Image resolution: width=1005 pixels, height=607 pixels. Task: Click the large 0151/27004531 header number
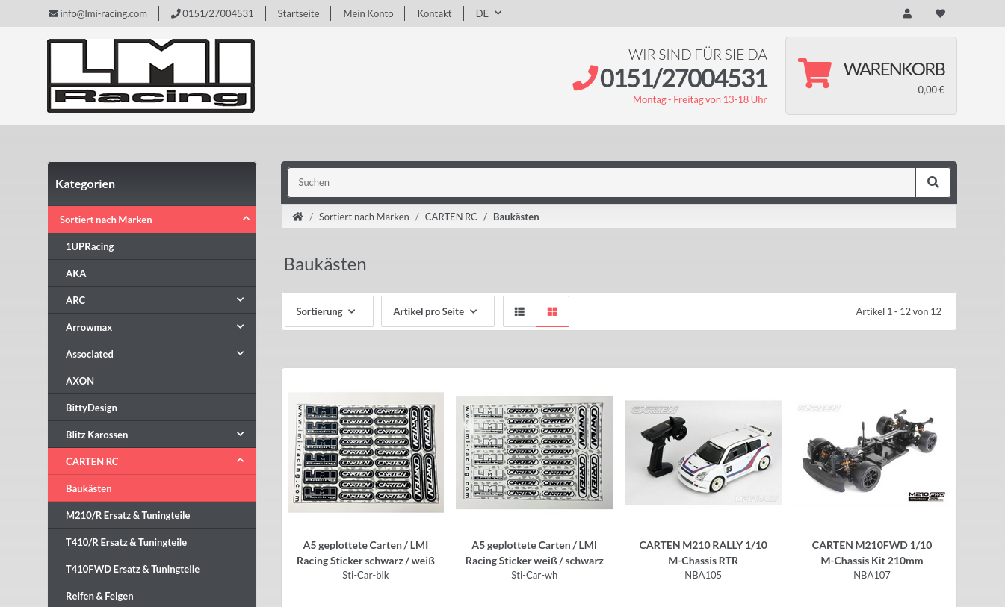point(684,78)
